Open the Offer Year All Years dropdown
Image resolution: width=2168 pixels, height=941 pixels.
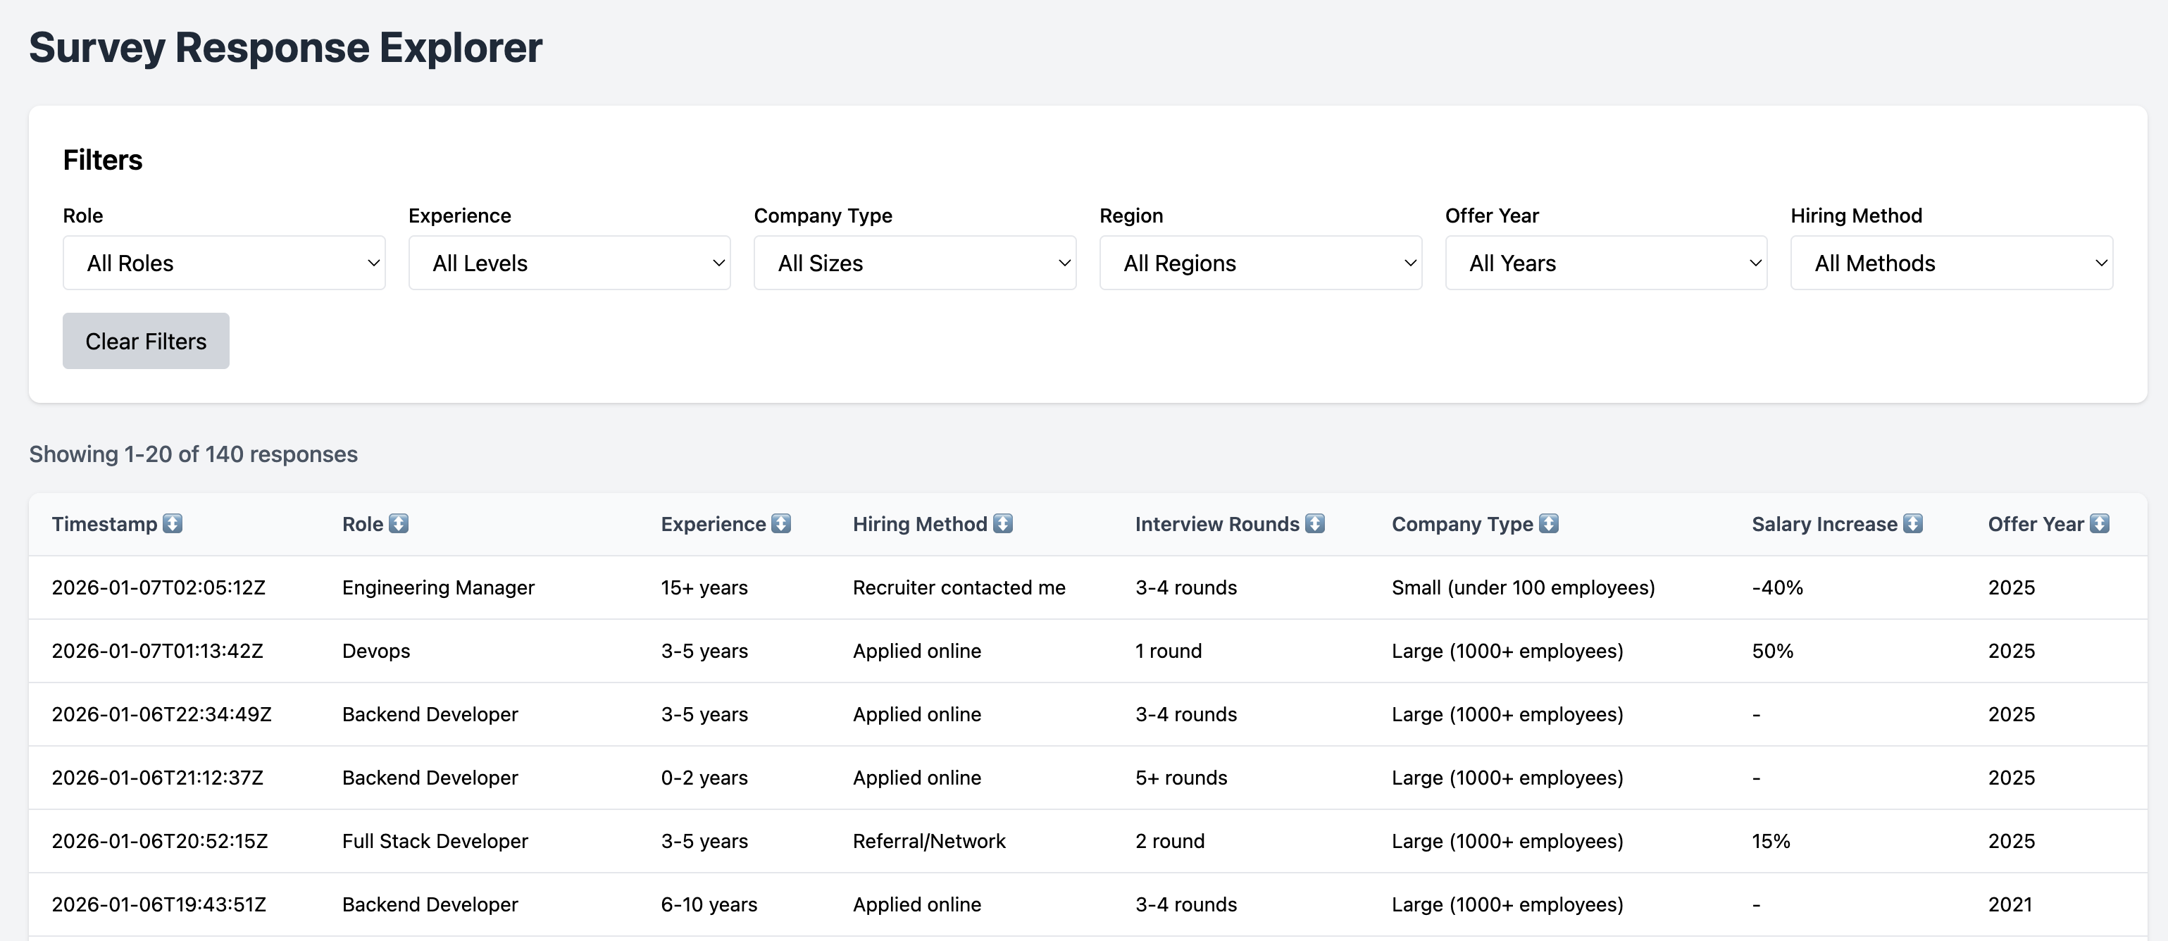(x=1606, y=263)
